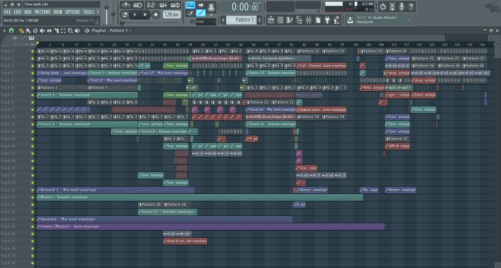The image size is (501, 268).
Task: Open the Playlist window icon
Action: click(271, 20)
